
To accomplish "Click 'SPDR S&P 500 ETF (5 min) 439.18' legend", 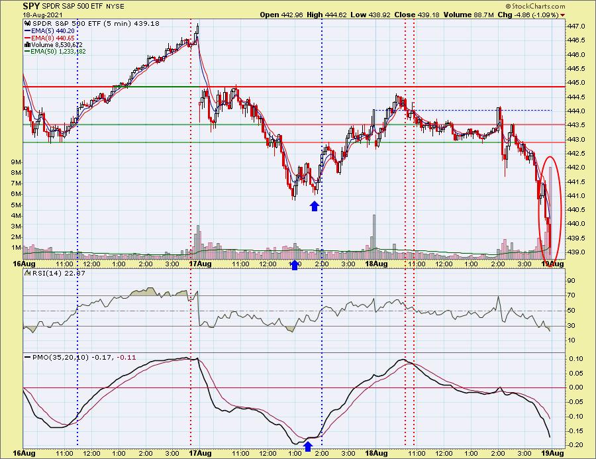I will [x=95, y=24].
